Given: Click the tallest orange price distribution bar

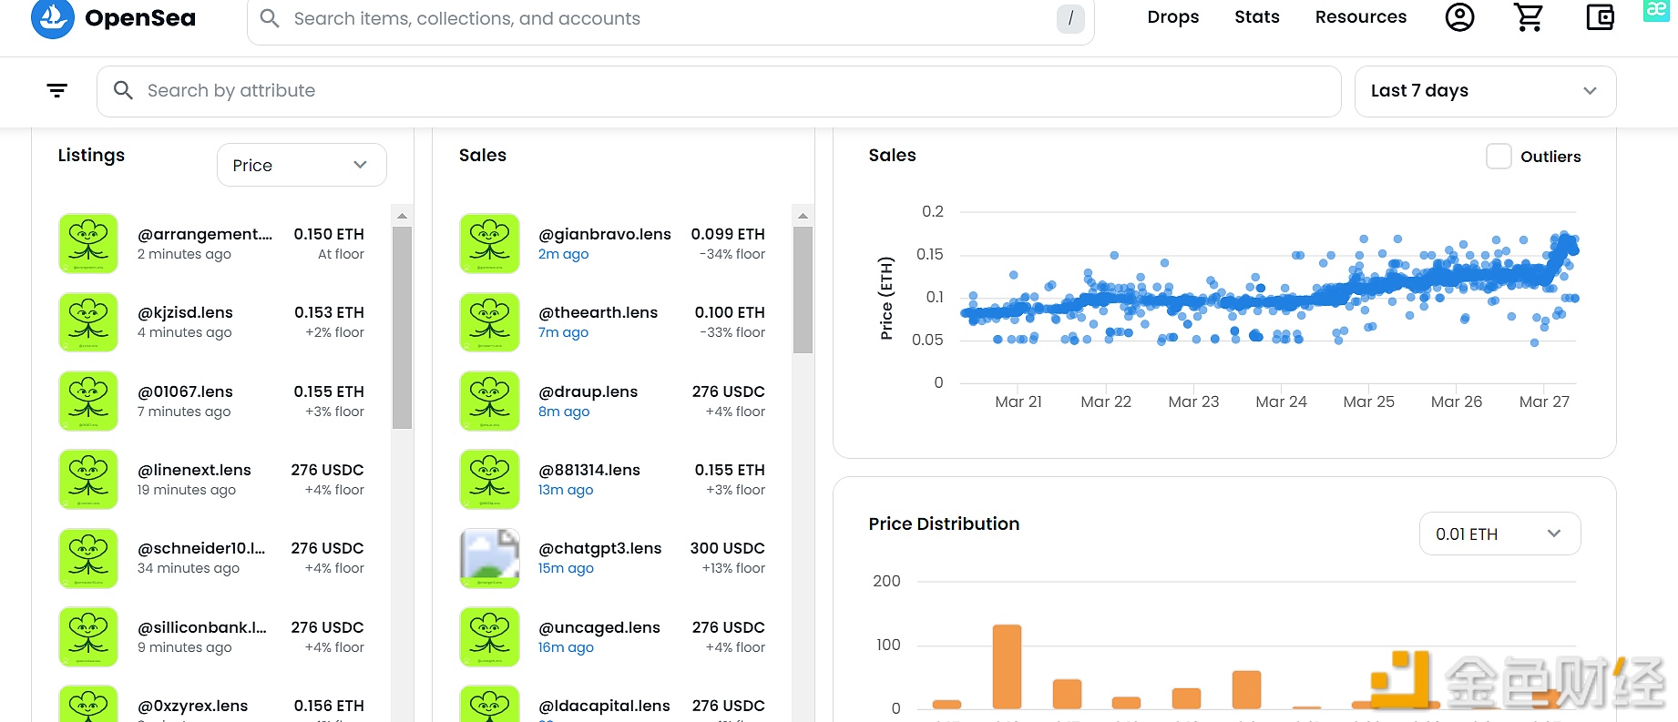Looking at the screenshot, I should [1007, 666].
